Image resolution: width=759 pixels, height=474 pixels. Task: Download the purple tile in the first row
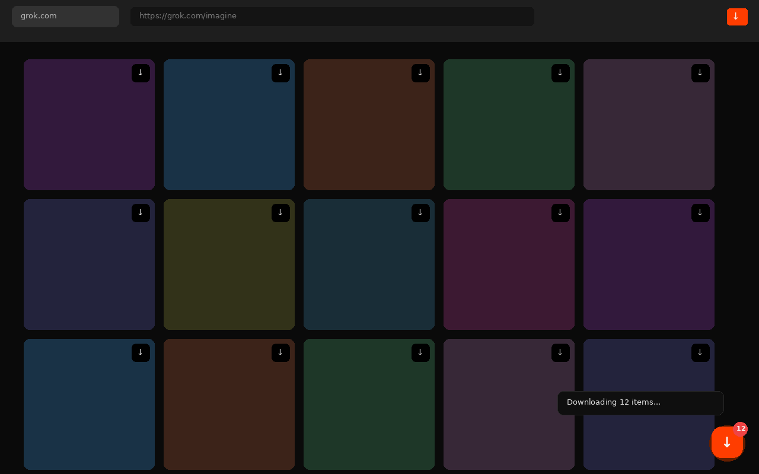click(141, 73)
